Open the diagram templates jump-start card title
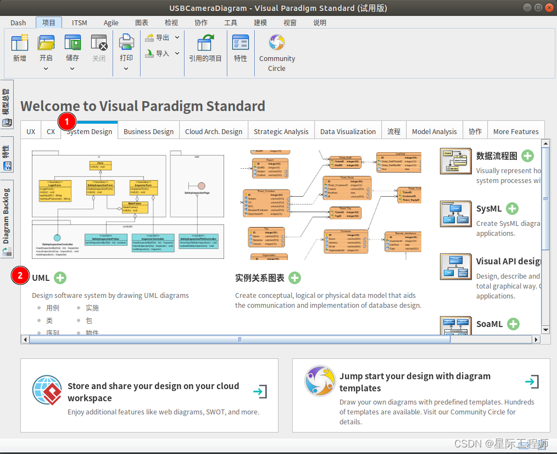Screen dimensions: 557x454 415,382
